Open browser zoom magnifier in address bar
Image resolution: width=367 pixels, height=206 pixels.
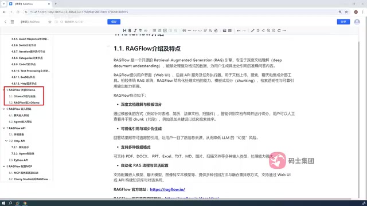coord(340,12)
